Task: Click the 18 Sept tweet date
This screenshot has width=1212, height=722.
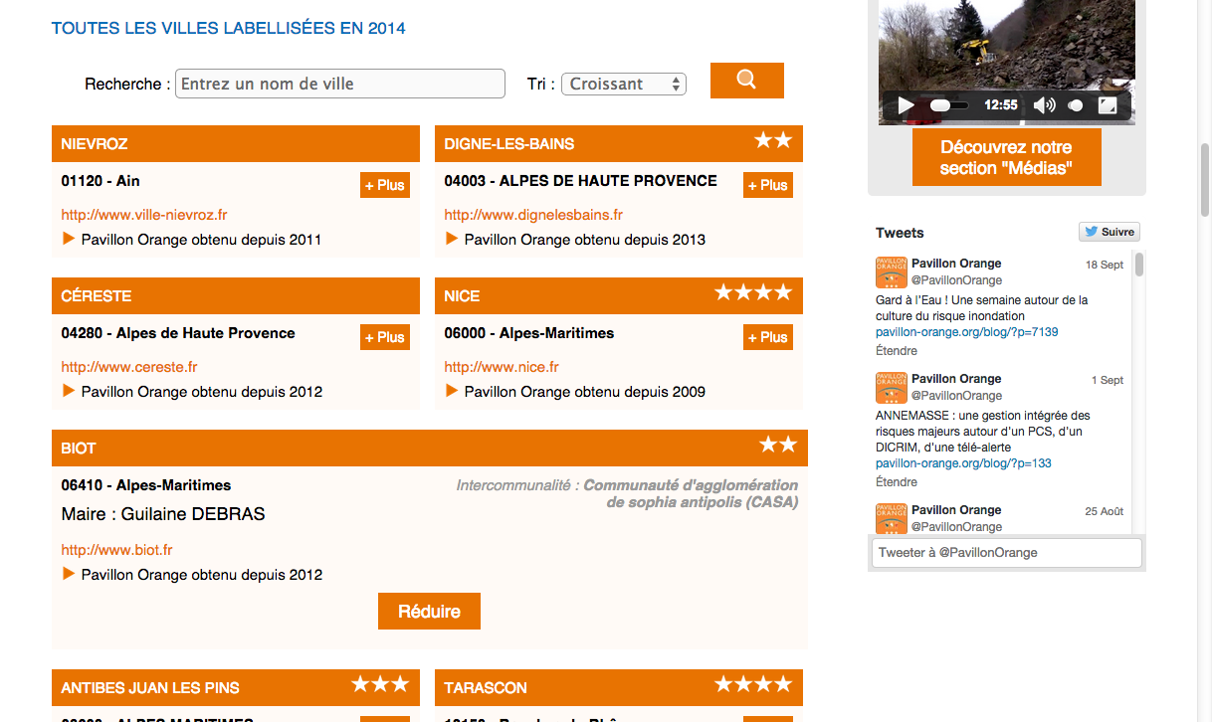Action: point(1105,265)
